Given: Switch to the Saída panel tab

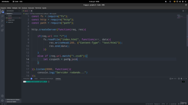Looking at the screenshot, I should tap(36, 78).
